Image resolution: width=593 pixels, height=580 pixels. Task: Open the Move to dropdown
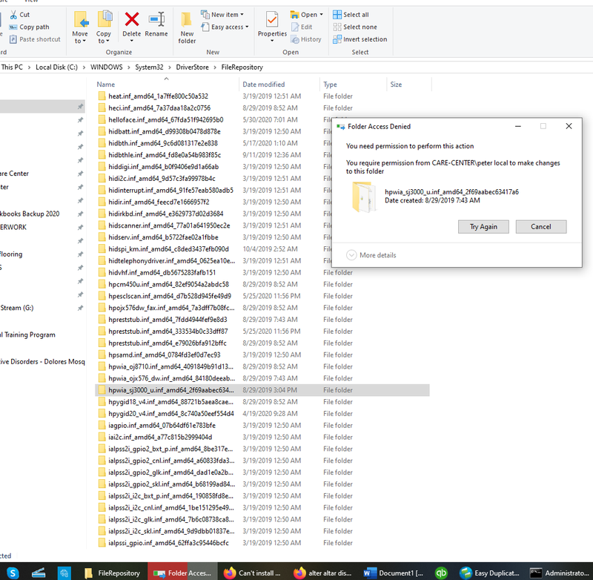[80, 37]
